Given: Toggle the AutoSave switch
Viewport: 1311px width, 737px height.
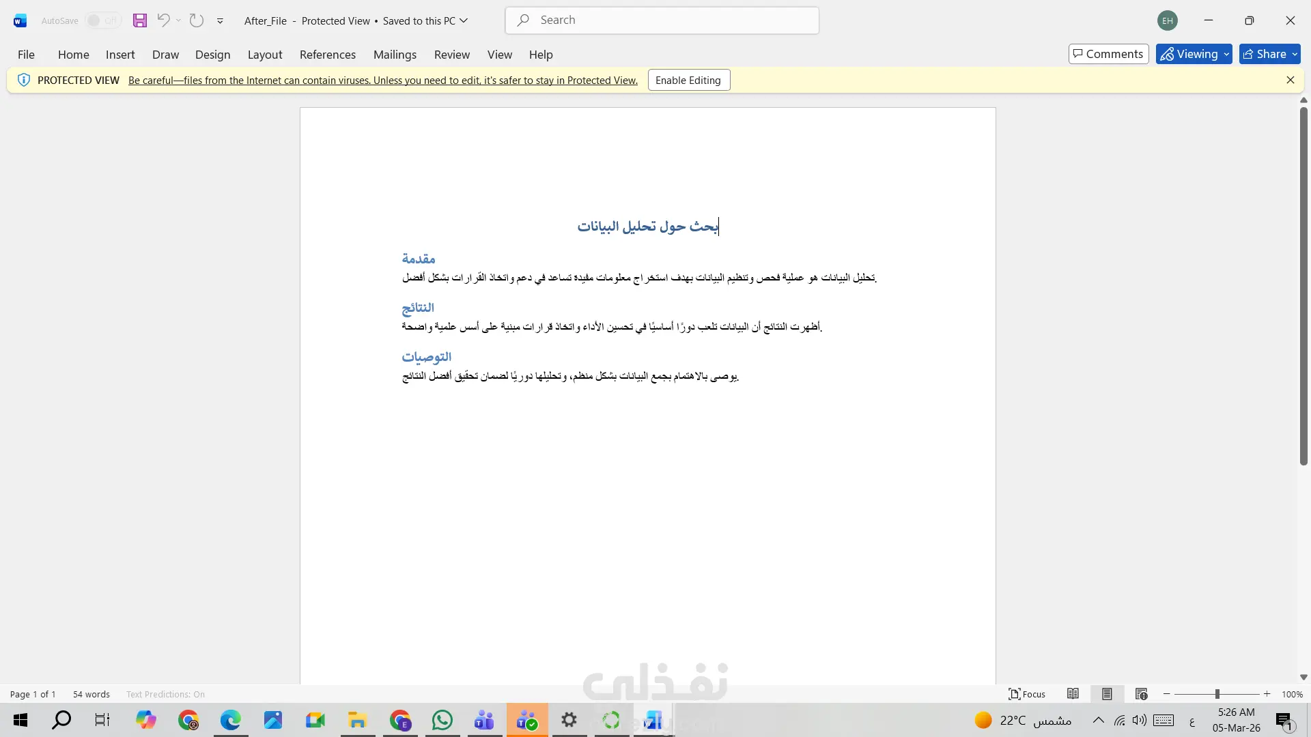Looking at the screenshot, I should pos(102,20).
